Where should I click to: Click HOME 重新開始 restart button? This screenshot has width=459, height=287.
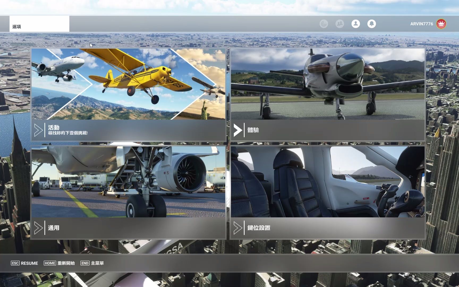pos(59,263)
